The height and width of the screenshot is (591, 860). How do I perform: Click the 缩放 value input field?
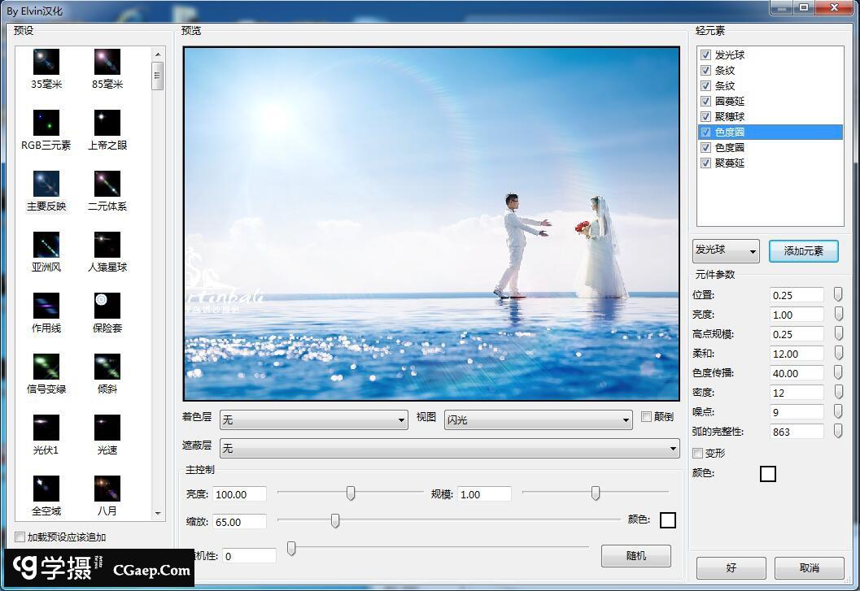239,522
